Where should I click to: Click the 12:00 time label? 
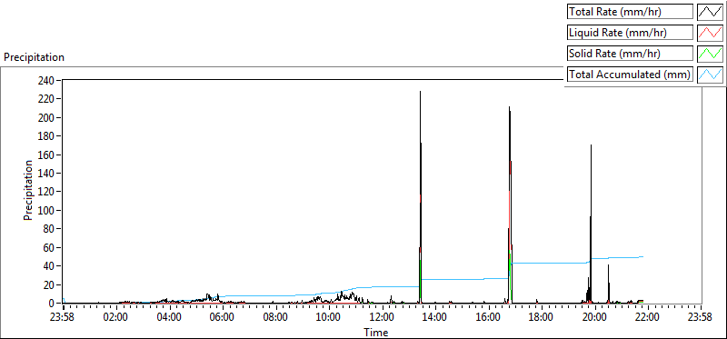(x=382, y=318)
